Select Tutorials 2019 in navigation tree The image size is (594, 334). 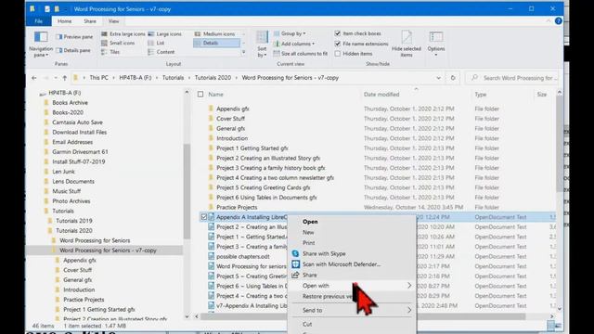pyautogui.click(x=74, y=221)
